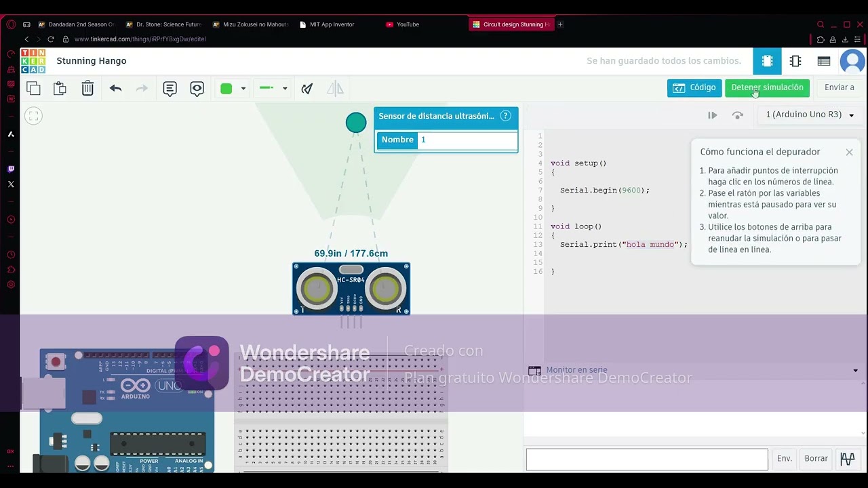Undo the last action
Viewport: 868px width, 488px height.
pyautogui.click(x=115, y=88)
